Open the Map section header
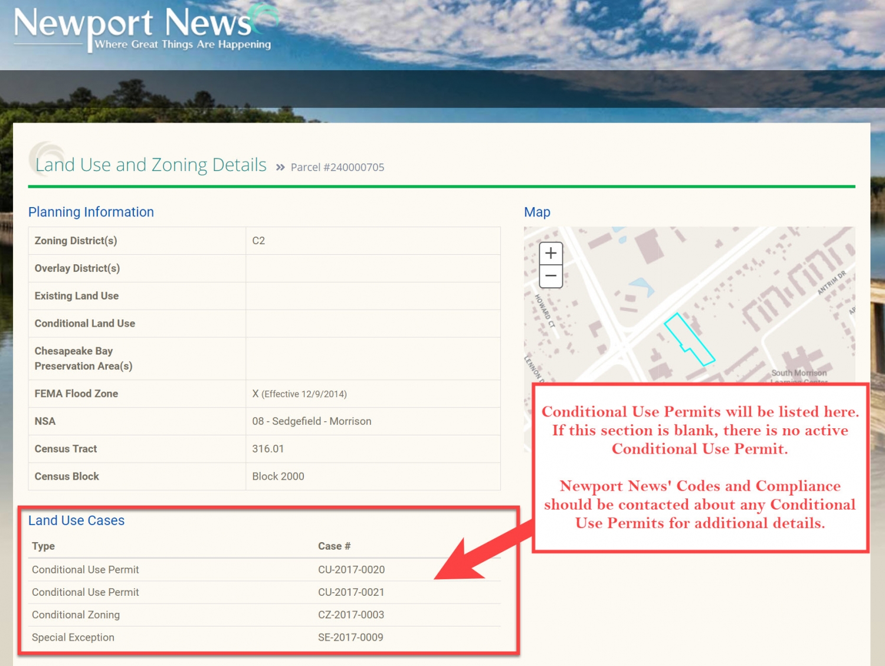Image resolution: width=885 pixels, height=666 pixels. 537,212
